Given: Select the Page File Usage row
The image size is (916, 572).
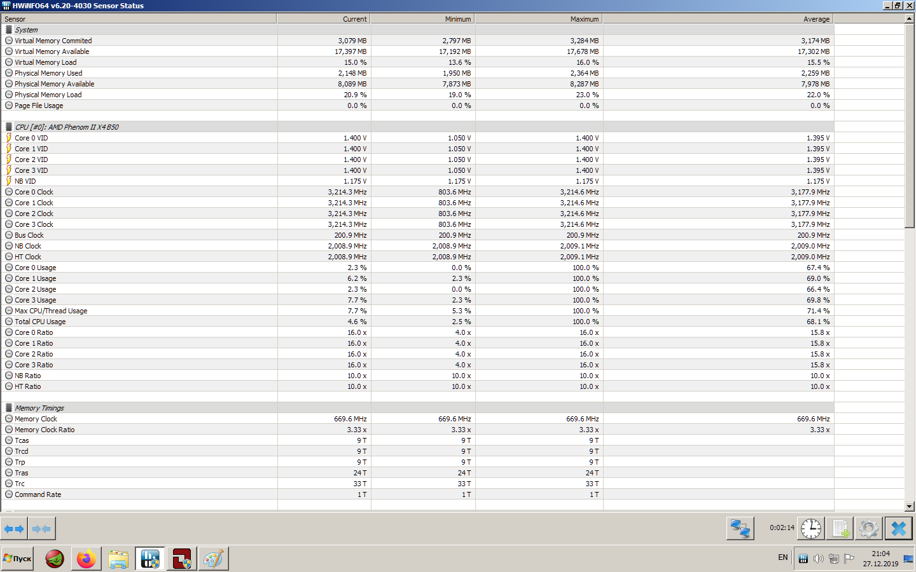Looking at the screenshot, I should tap(417, 106).
